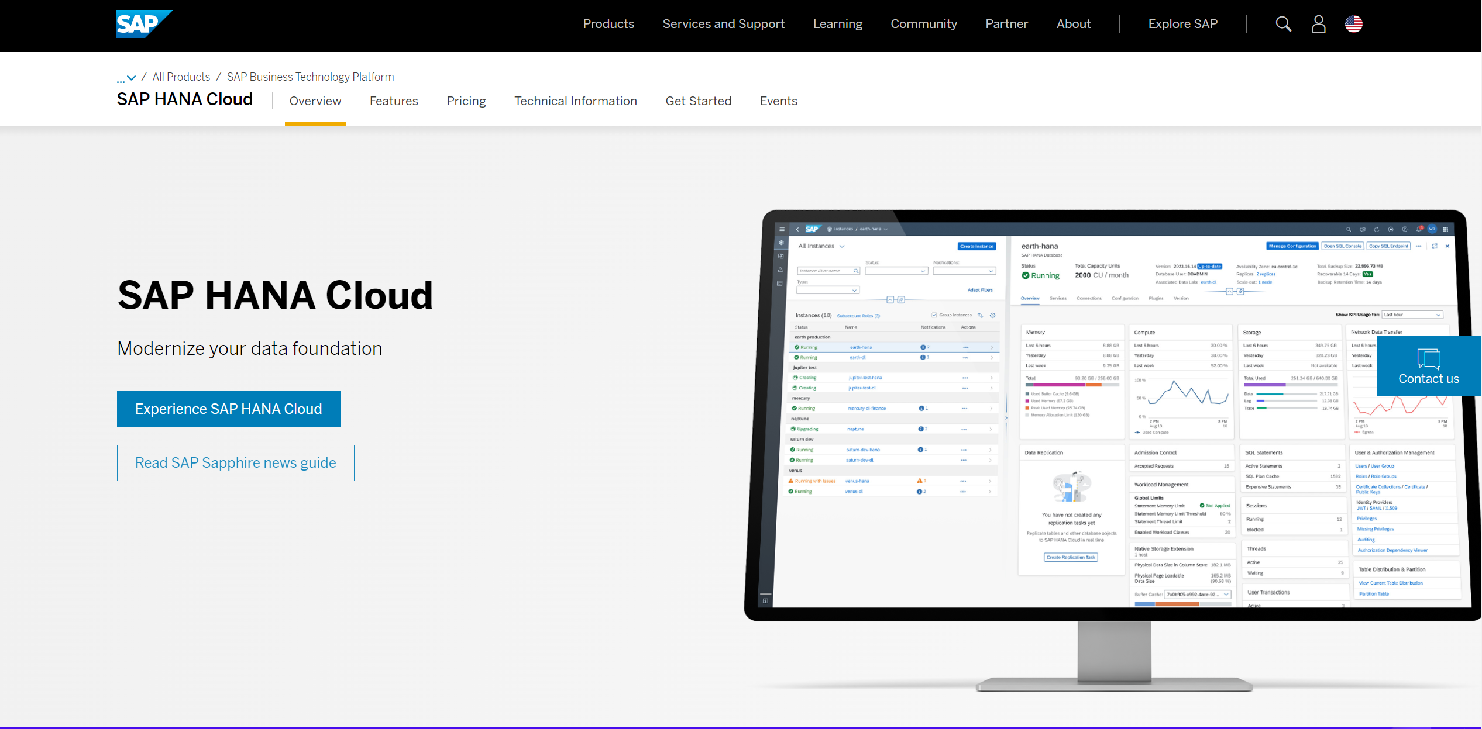This screenshot has width=1482, height=729.
Task: Uncheck the Group Instances checkbox
Action: click(x=934, y=315)
